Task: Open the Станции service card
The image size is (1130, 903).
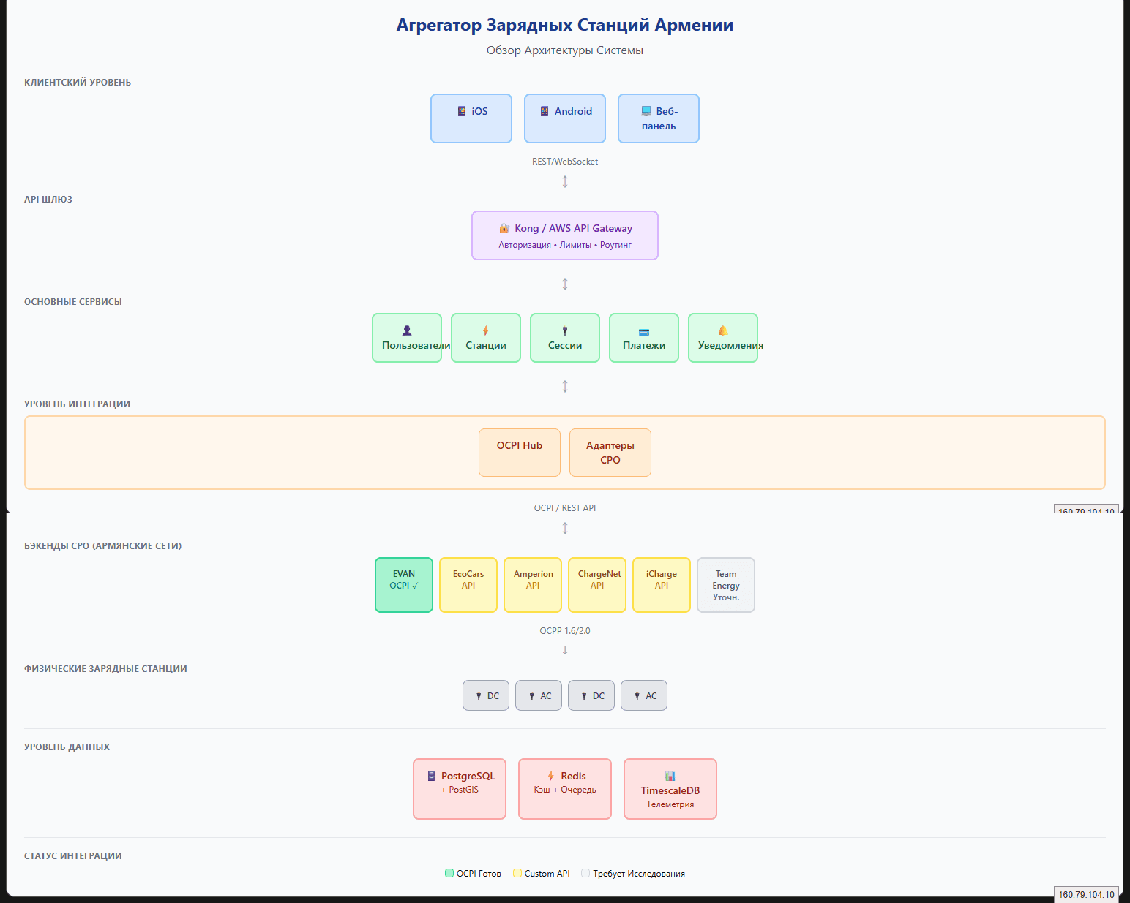Action: [x=486, y=338]
